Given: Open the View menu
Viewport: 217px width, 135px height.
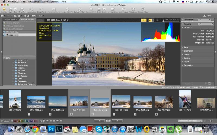Looking at the screenshot, I should [46, 2].
